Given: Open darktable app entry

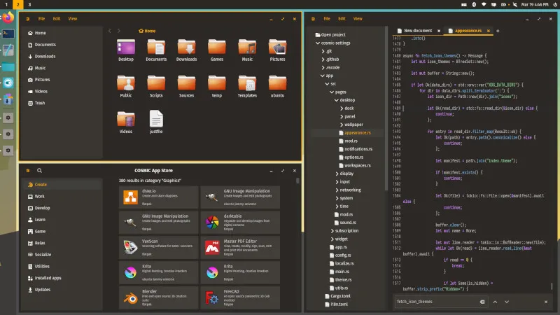Looking at the screenshot, I should [240, 222].
